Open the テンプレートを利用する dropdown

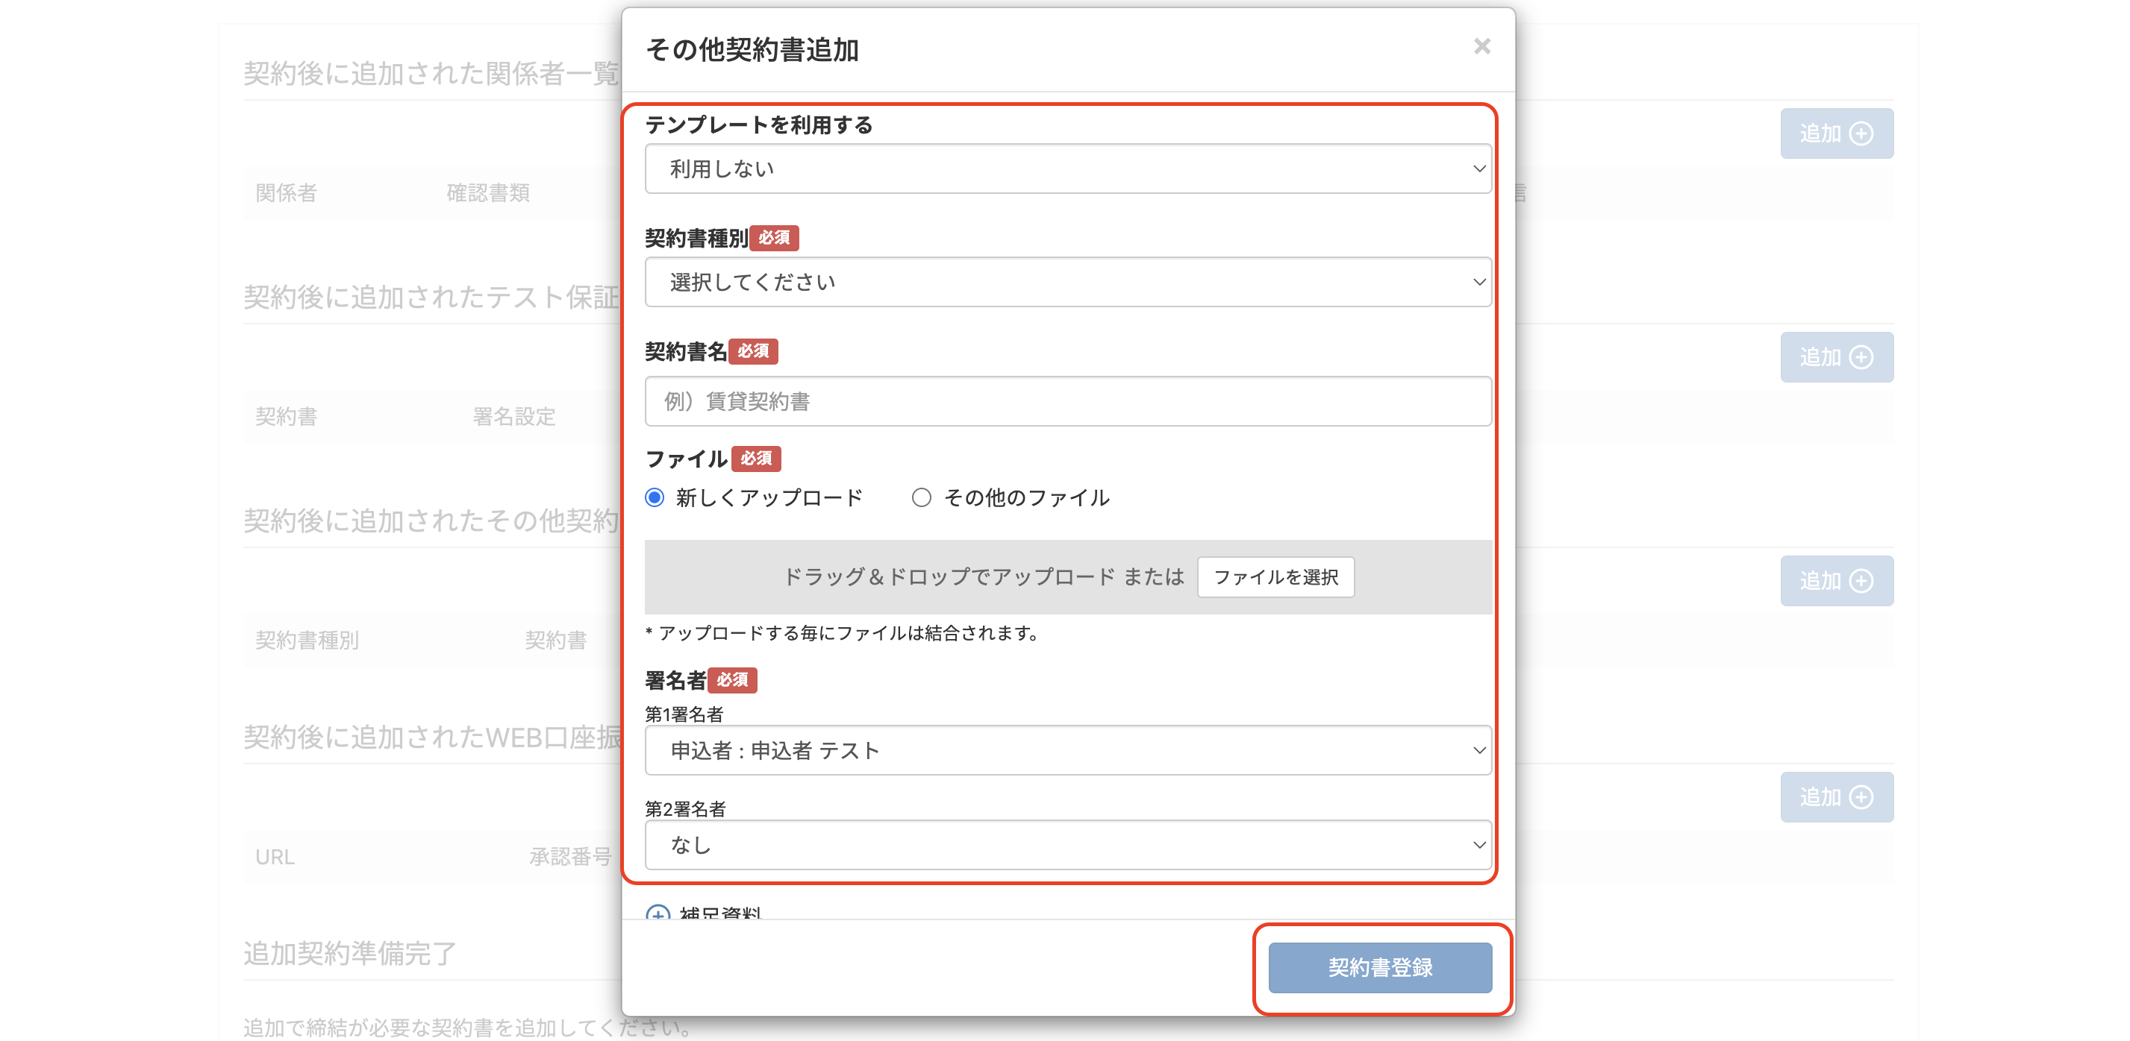(1067, 169)
